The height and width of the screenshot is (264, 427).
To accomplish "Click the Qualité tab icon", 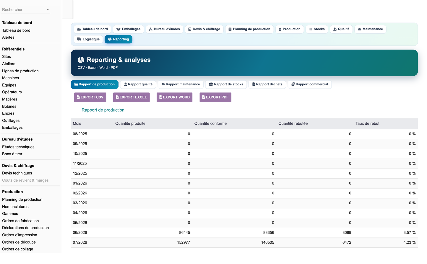I will 335,29.
